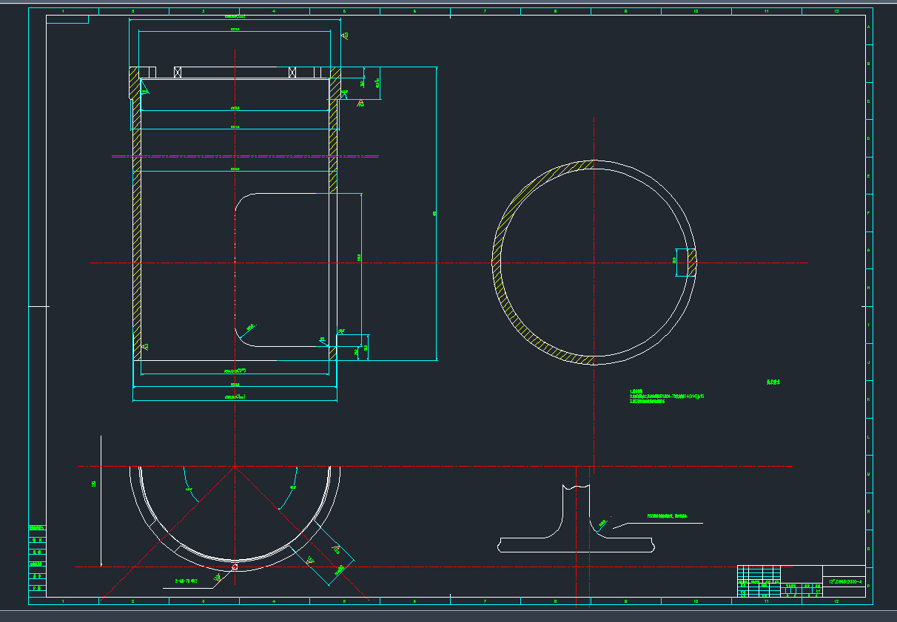Click the small hole circle under the semicircular view
Viewport: 897px width, 622px height.
tap(235, 568)
